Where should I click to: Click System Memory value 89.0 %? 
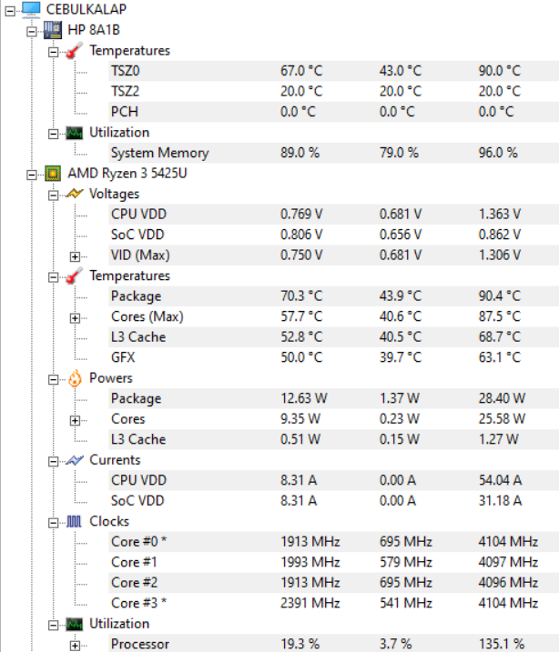[x=300, y=153]
